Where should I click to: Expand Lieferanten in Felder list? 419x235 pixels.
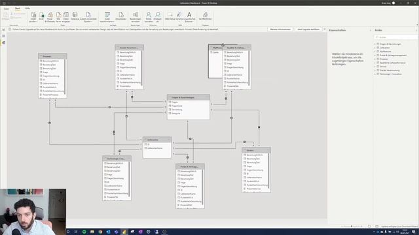point(375,48)
